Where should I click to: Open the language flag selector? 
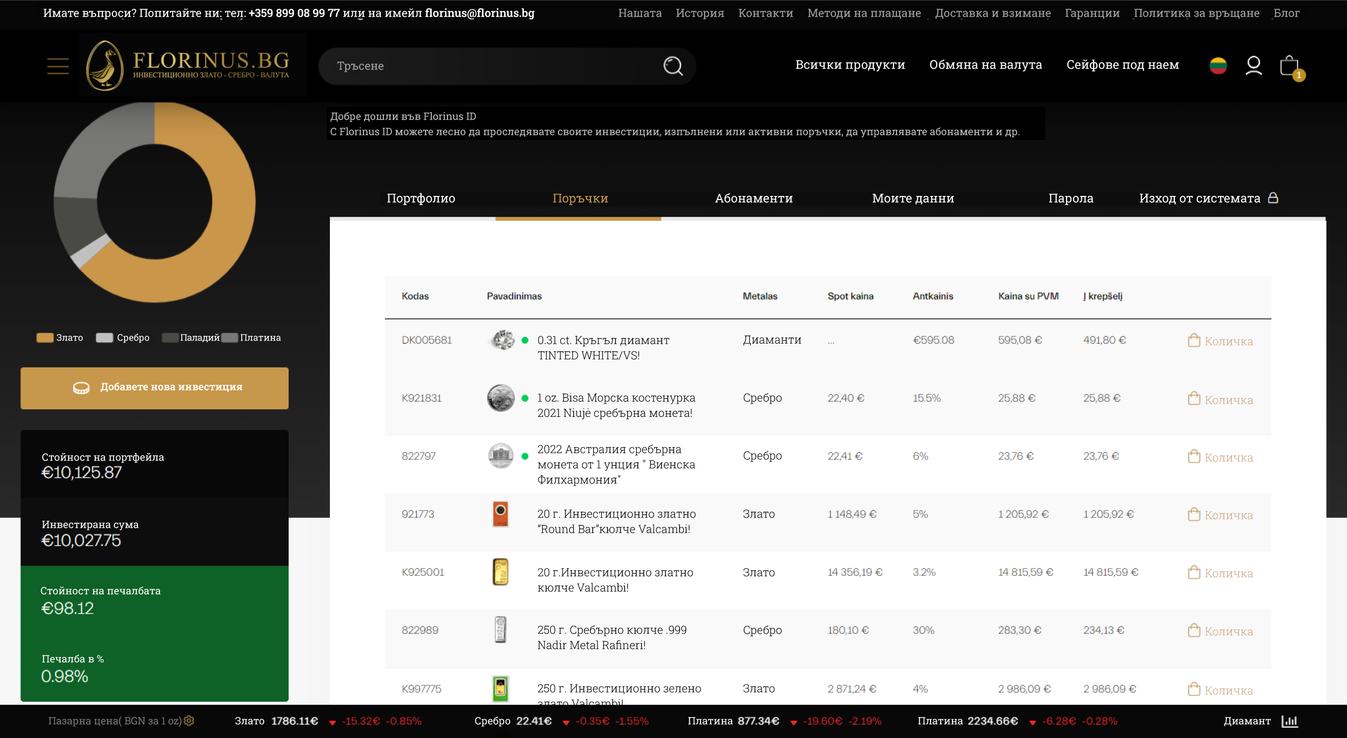coord(1218,66)
